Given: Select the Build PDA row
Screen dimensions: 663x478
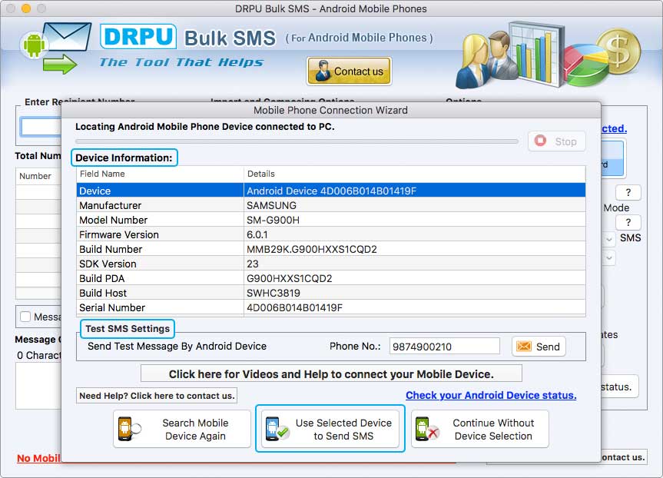Looking at the screenshot, I should [x=331, y=278].
